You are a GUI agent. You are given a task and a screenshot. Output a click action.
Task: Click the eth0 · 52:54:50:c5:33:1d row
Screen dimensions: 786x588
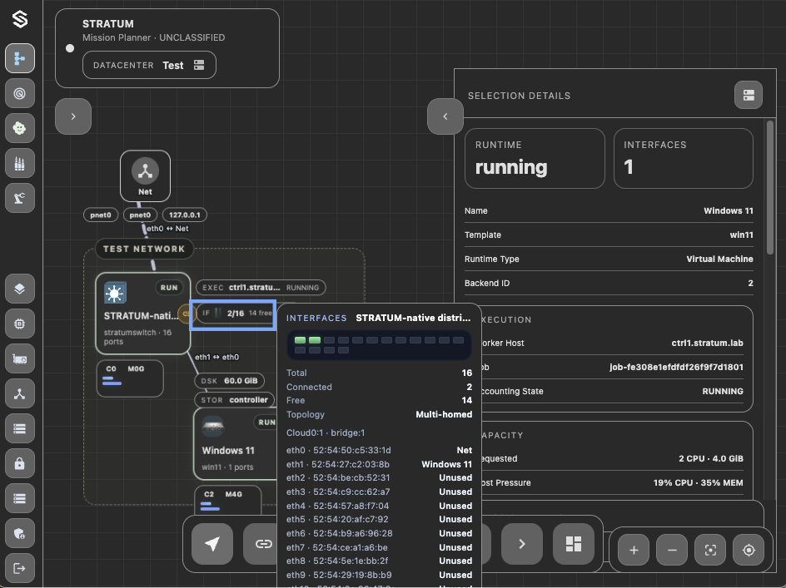[x=379, y=450]
